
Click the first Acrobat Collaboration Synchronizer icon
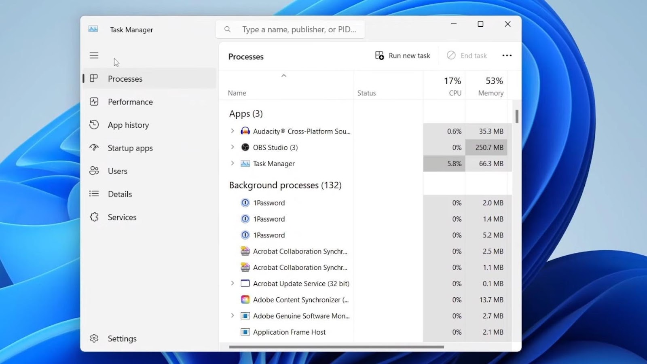click(x=245, y=251)
